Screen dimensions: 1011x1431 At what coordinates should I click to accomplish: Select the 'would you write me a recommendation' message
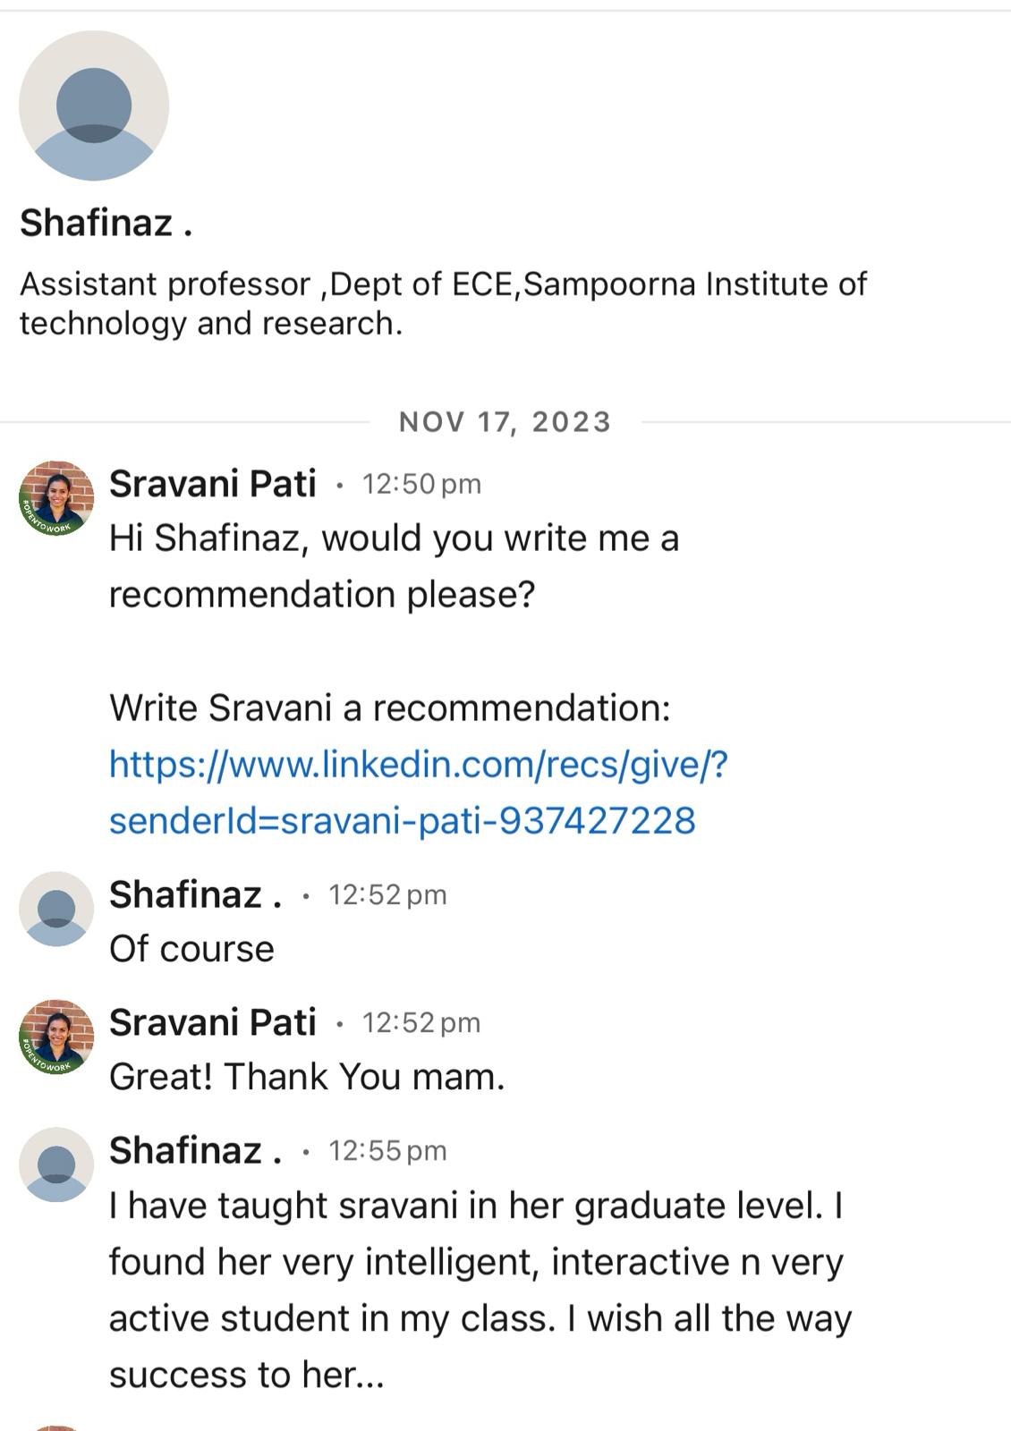click(394, 566)
